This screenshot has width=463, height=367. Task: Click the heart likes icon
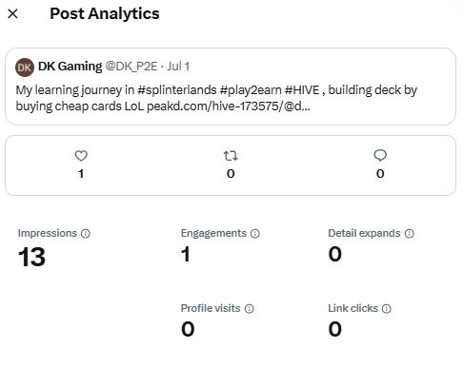(x=81, y=156)
